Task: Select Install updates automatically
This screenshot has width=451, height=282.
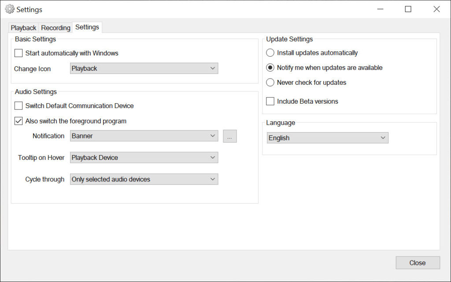Action: 270,53
